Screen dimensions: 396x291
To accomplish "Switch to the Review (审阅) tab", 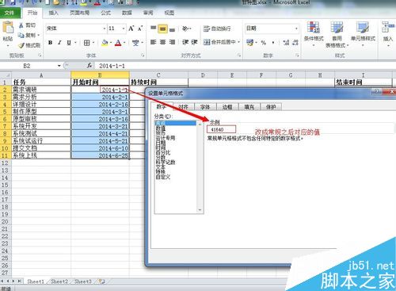I will click(148, 13).
